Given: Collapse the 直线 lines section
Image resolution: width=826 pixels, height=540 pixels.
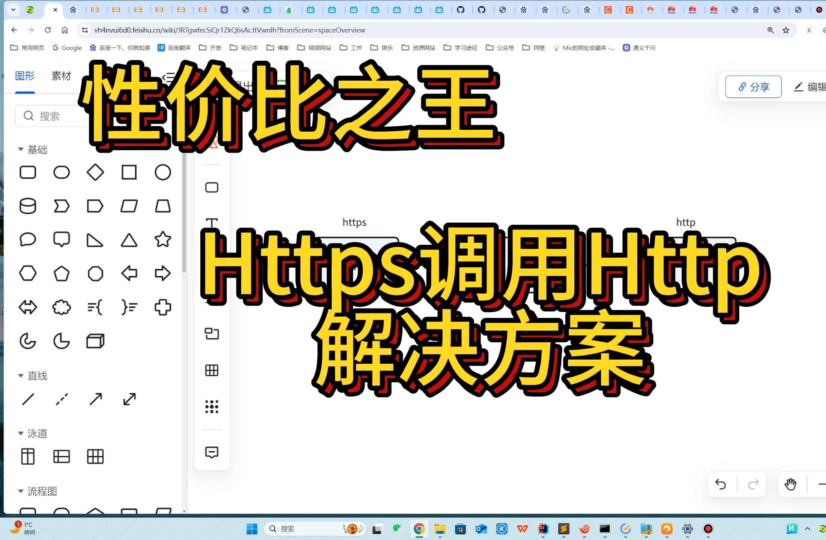Looking at the screenshot, I should (x=21, y=375).
